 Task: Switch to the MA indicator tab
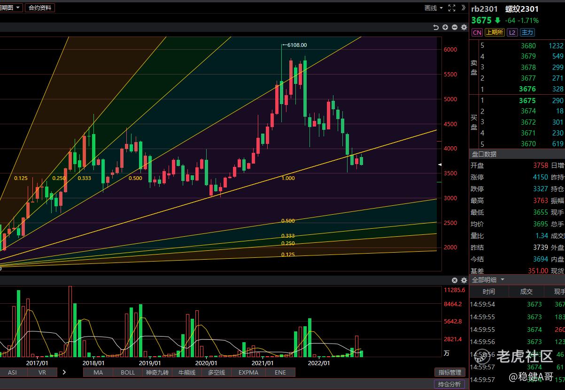(98, 372)
